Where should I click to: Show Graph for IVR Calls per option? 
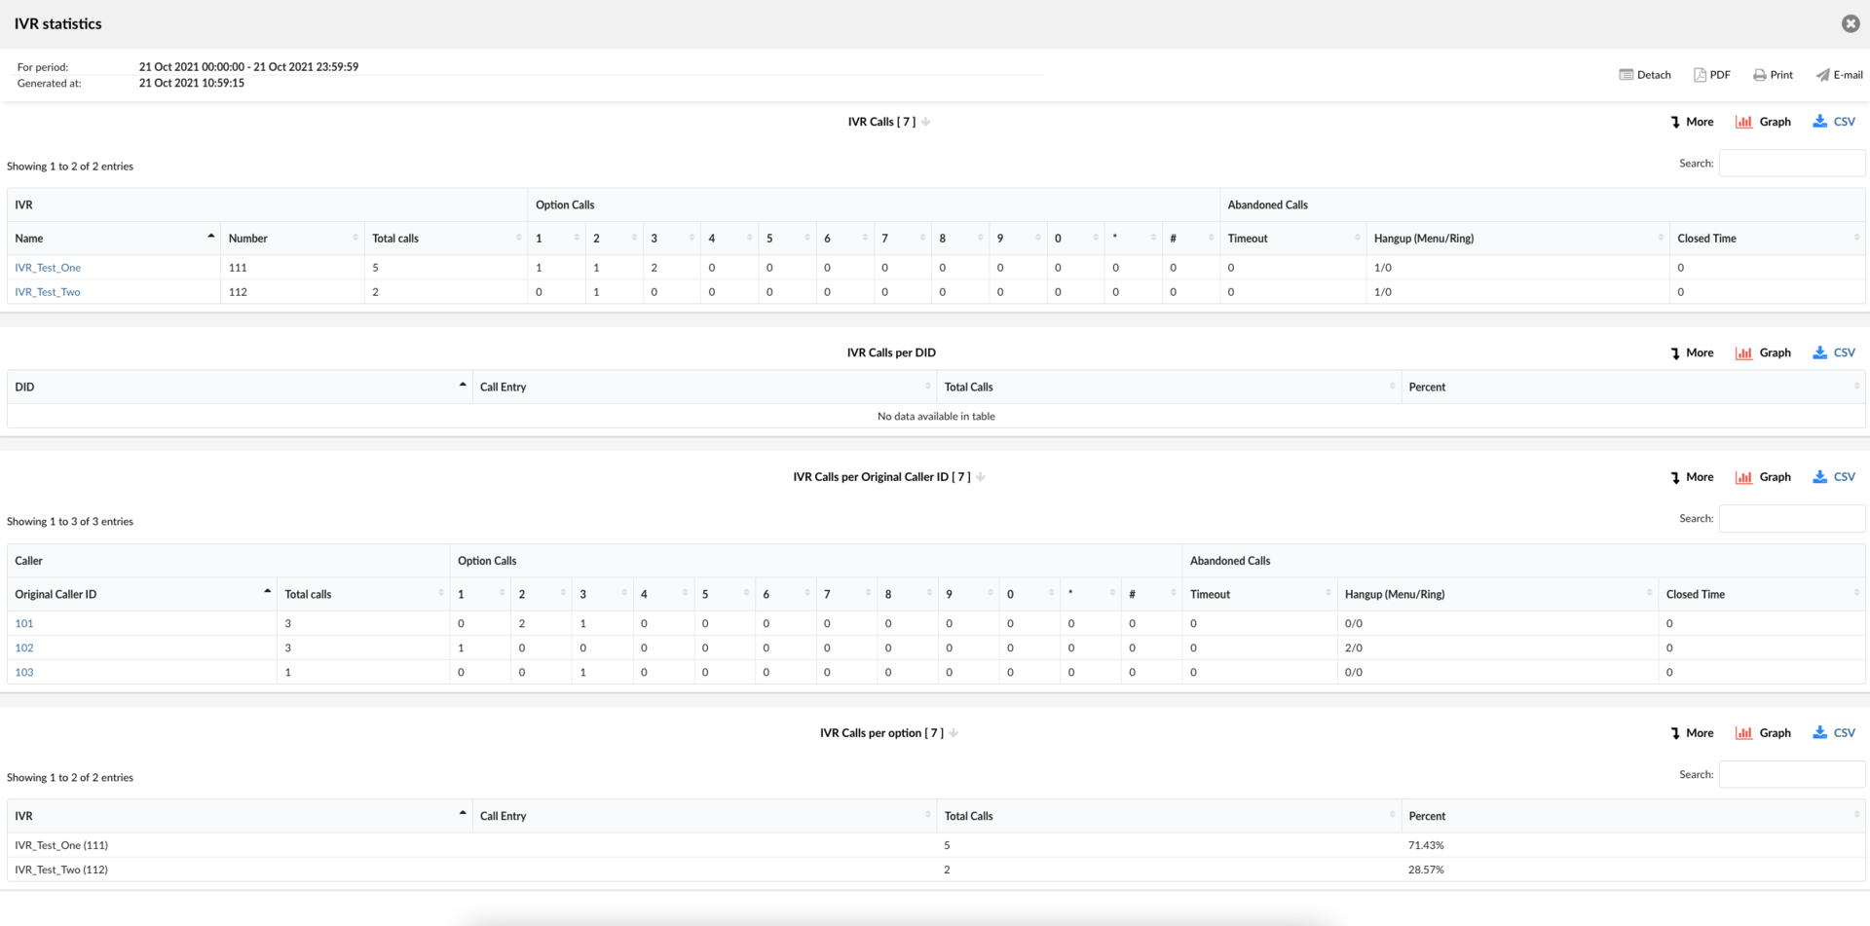(1763, 733)
